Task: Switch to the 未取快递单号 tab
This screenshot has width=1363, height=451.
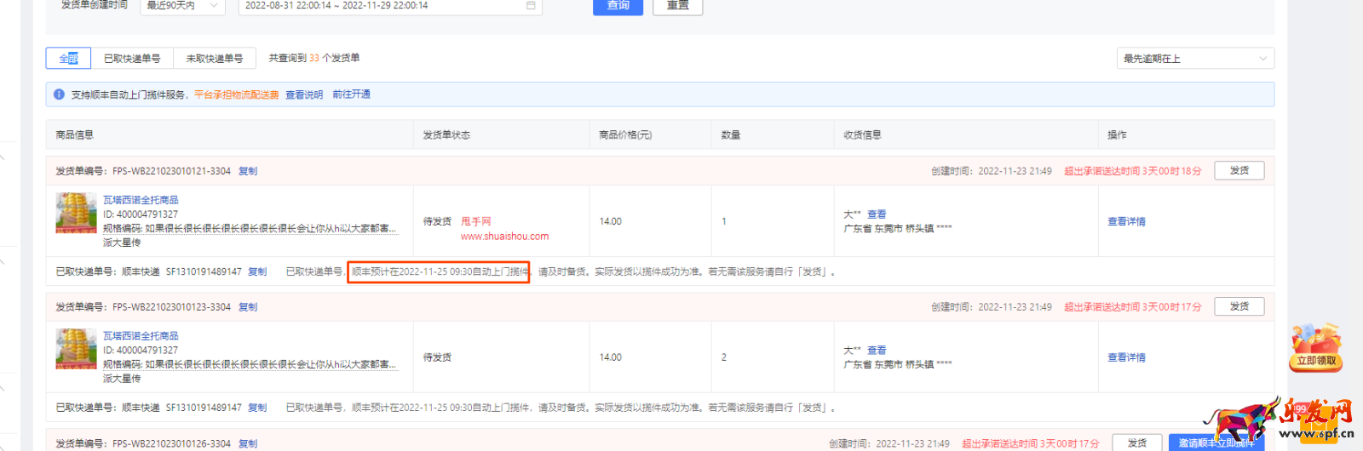Action: pyautogui.click(x=215, y=58)
